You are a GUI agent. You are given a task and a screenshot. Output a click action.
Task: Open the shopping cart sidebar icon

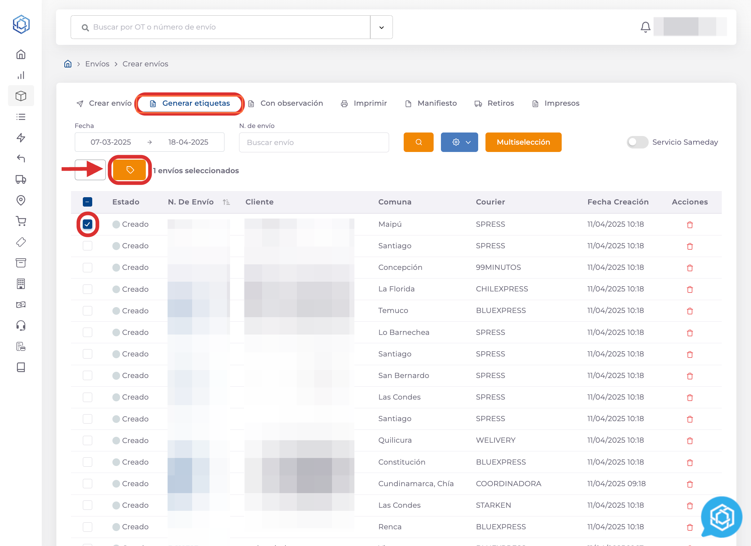[21, 221]
